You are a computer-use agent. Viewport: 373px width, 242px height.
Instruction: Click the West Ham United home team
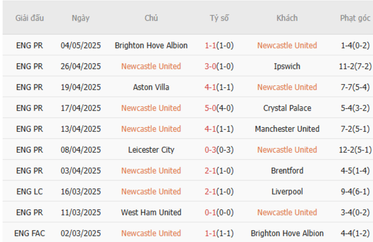point(151,212)
